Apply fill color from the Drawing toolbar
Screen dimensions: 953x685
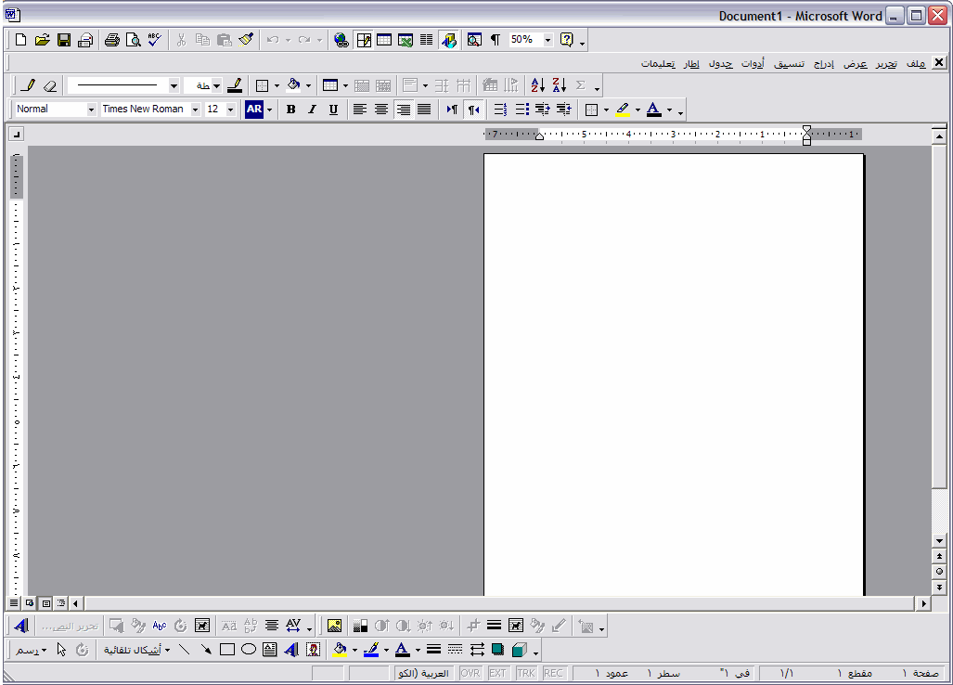point(341,650)
